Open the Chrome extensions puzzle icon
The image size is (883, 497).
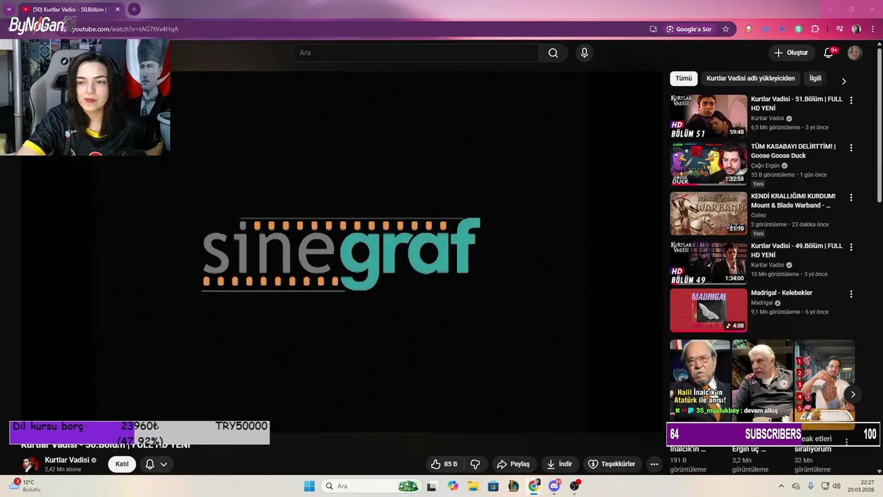coord(815,29)
